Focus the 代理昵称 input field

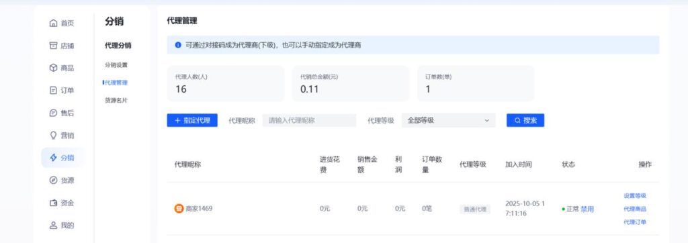(x=309, y=121)
